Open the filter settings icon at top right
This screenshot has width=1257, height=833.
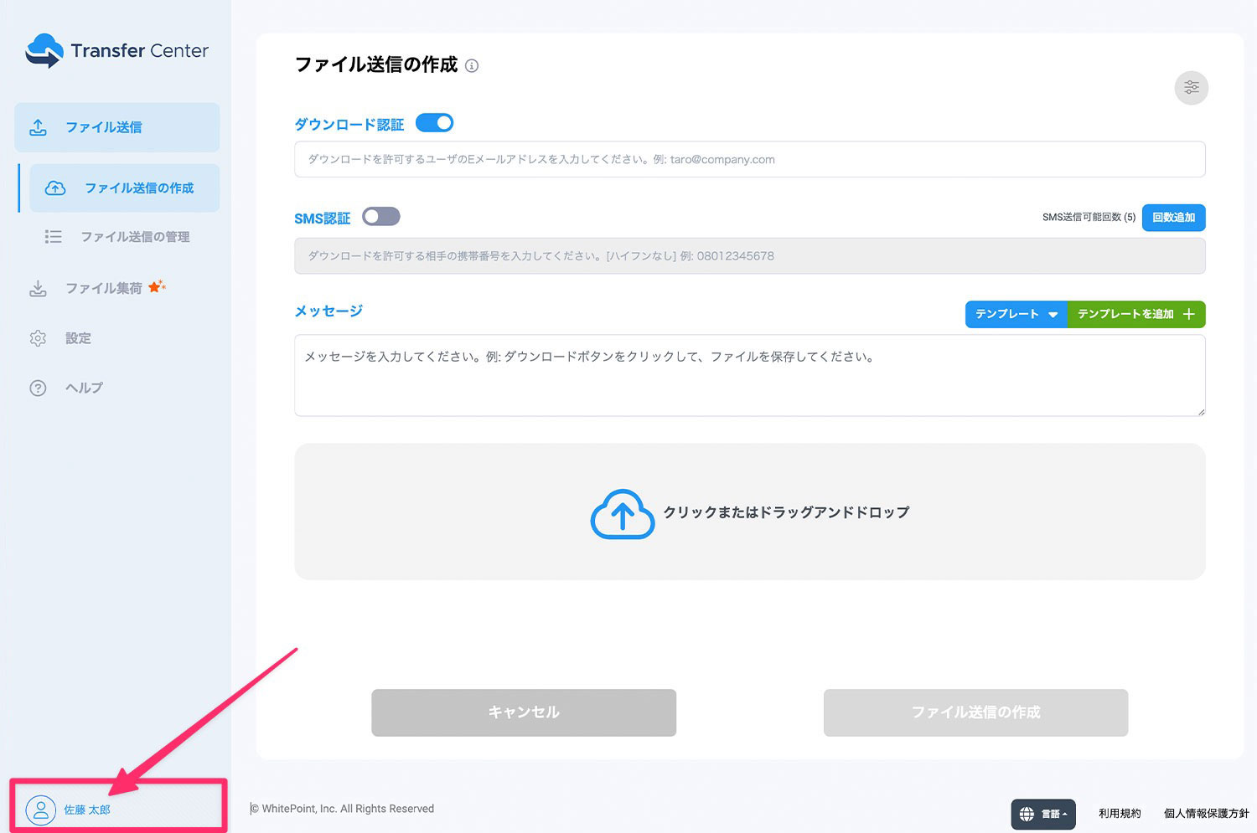pyautogui.click(x=1192, y=87)
